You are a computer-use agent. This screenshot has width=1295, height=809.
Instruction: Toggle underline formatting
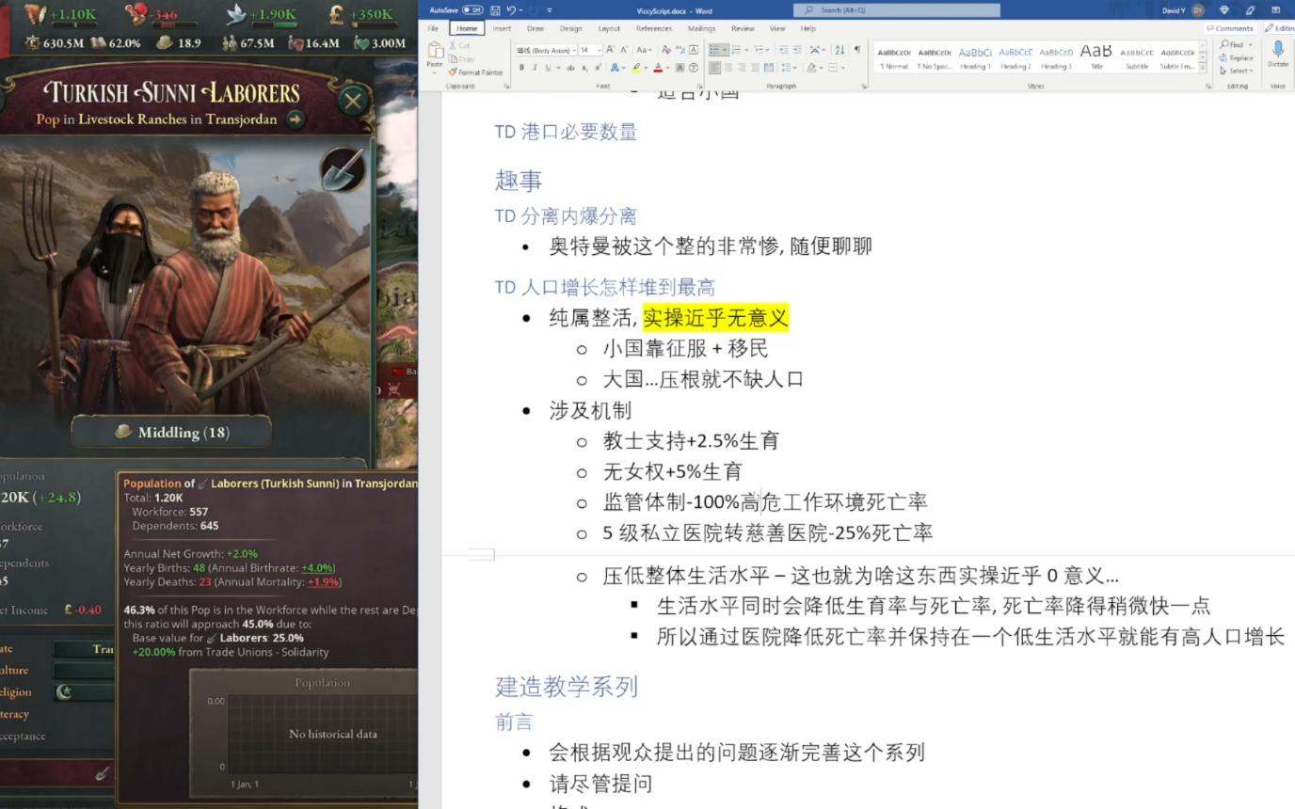[548, 68]
